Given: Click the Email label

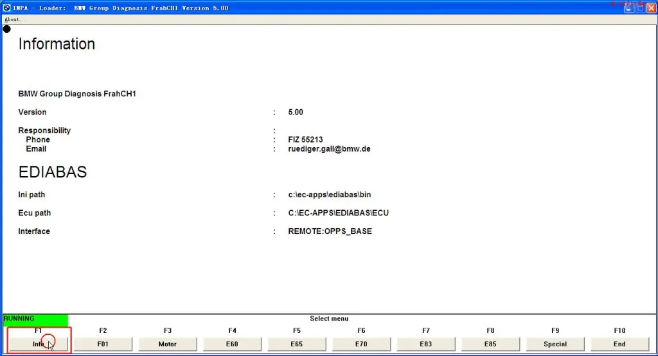Looking at the screenshot, I should point(36,149).
